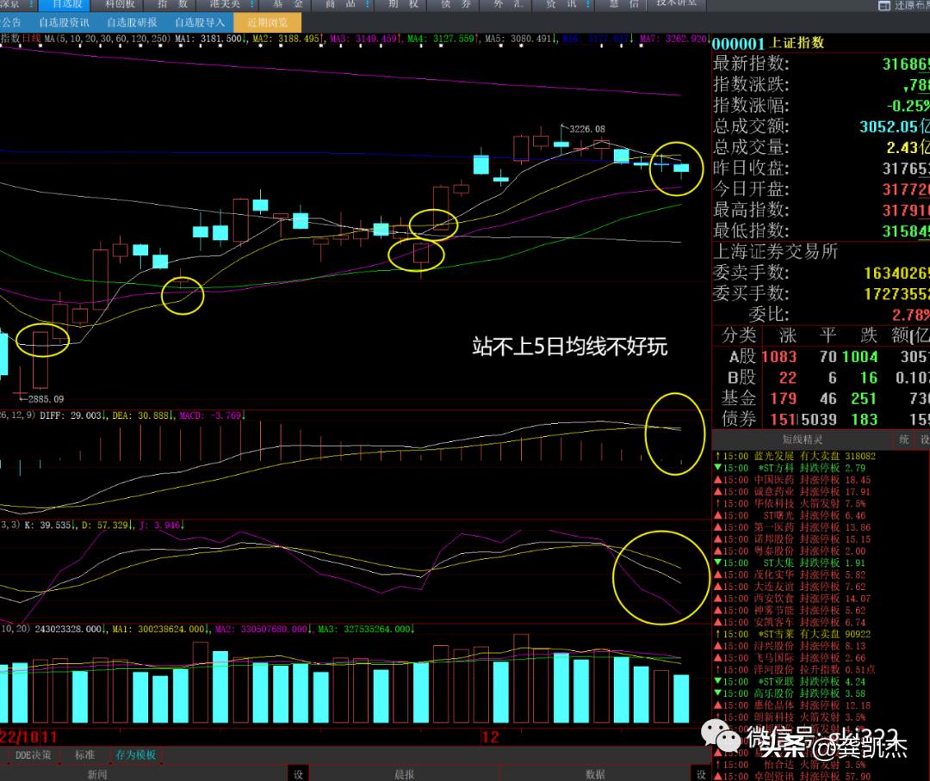Viewport: 930px width, 781px height.
Task: Click the 设 button beside the 新闻 tab
Action: 298,774
